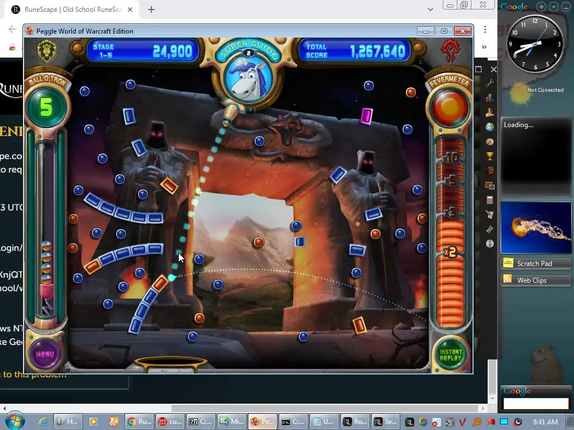Click the red Horde emblem
The height and width of the screenshot is (430, 574).
(x=451, y=51)
